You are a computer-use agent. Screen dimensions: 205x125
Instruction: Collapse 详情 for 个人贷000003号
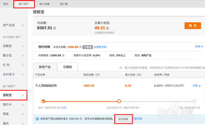pos(196,86)
